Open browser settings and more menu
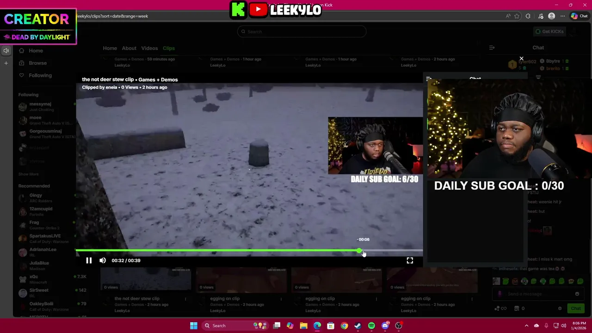Screen dimensions: 592x333 [562, 16]
